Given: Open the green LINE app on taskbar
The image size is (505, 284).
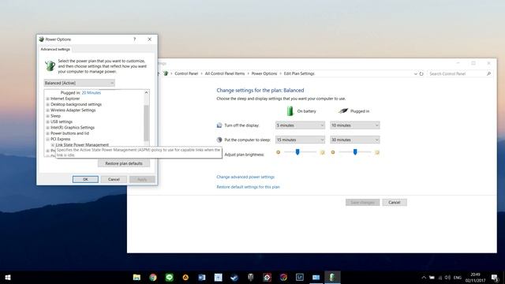Looking at the screenshot, I should 170,277.
